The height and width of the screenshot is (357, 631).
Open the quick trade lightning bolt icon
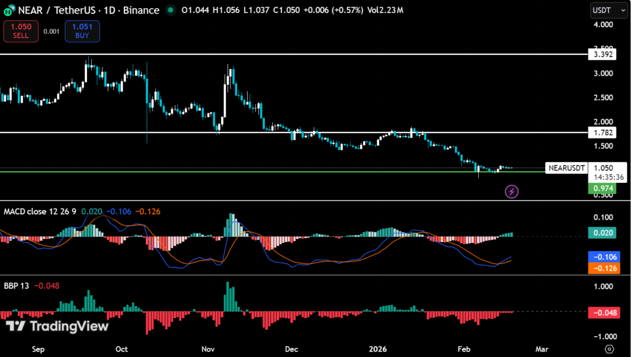(512, 192)
